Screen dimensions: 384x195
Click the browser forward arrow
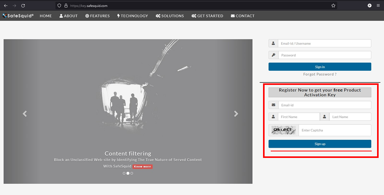coord(15,6)
